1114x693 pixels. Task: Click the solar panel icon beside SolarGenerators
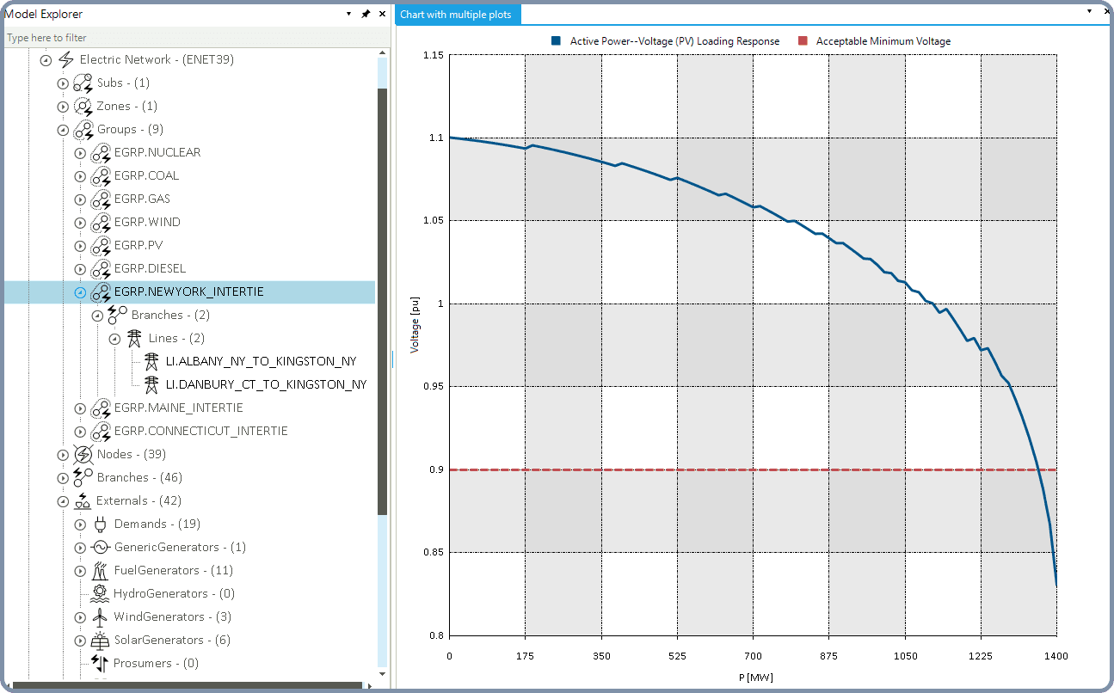click(101, 640)
